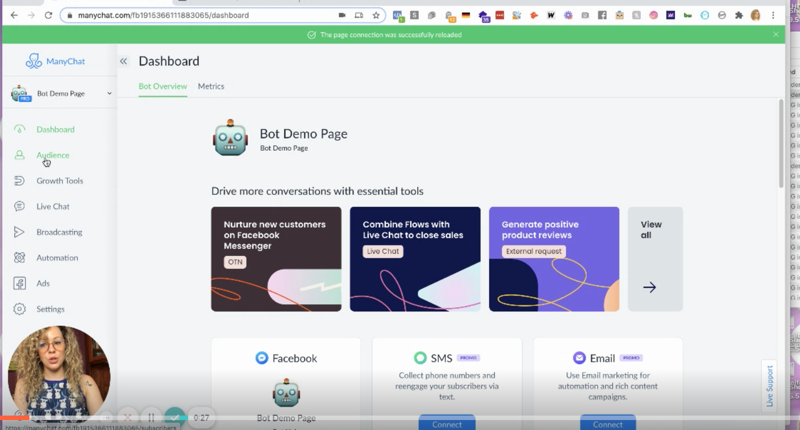Open Settings in the sidebar menu

coord(50,309)
